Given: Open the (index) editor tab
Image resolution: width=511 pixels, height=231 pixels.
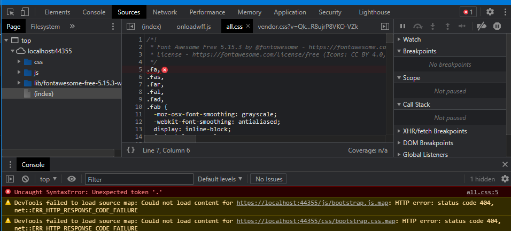Looking at the screenshot, I should point(152,26).
